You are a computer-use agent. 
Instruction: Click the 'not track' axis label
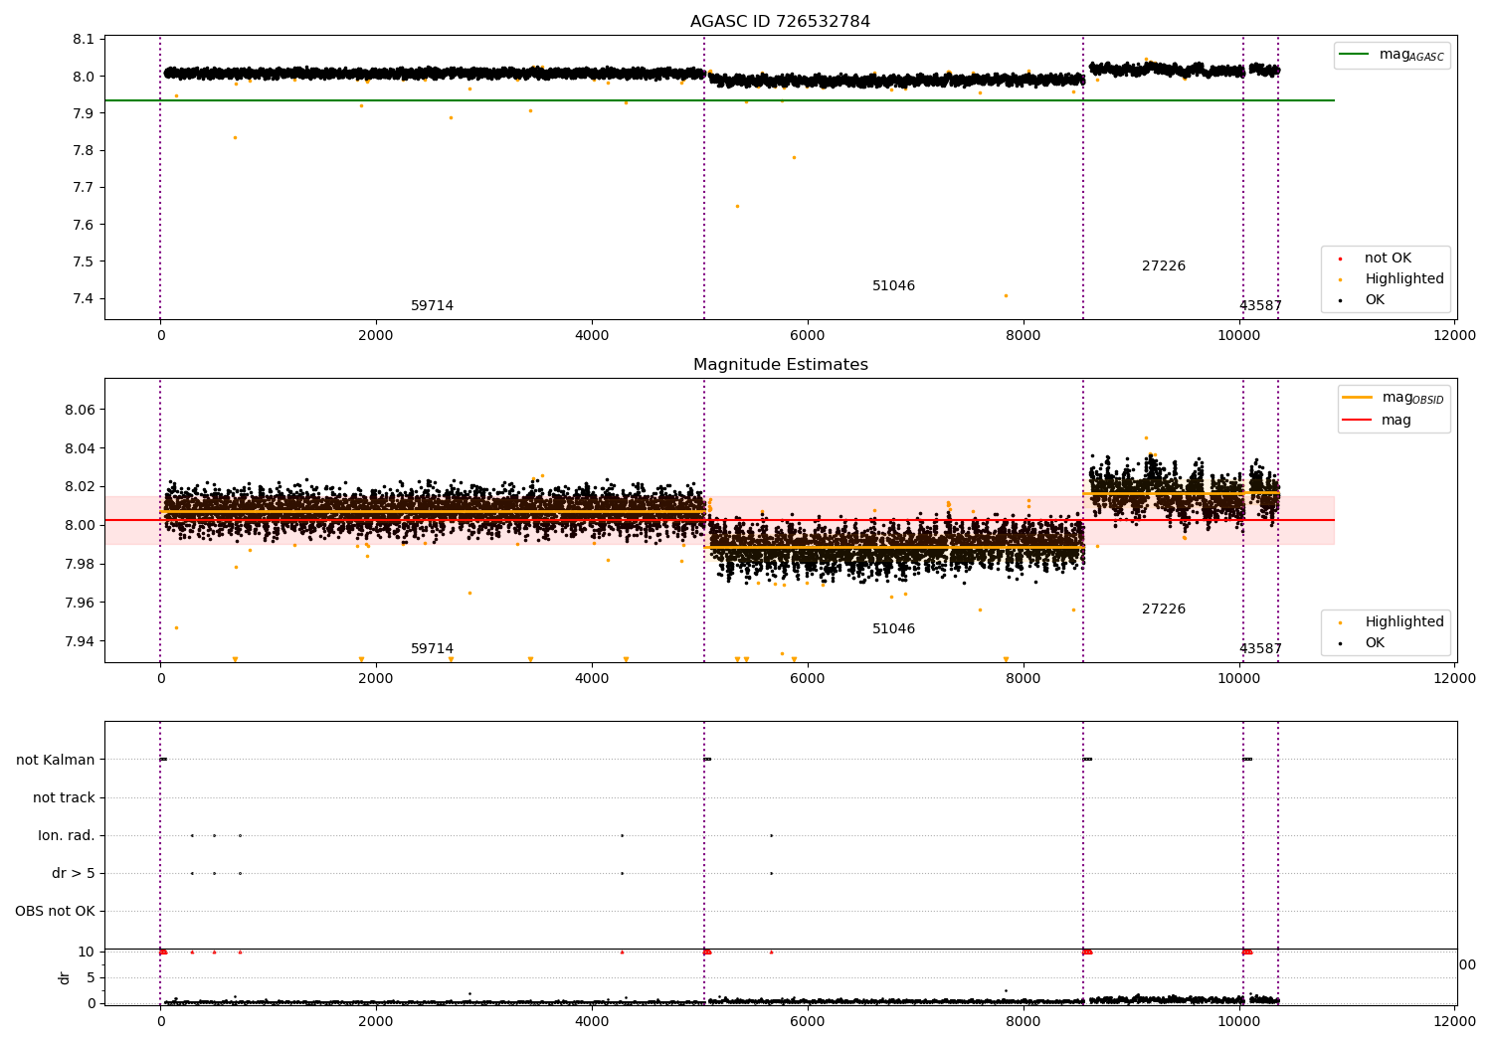pyautogui.click(x=64, y=797)
